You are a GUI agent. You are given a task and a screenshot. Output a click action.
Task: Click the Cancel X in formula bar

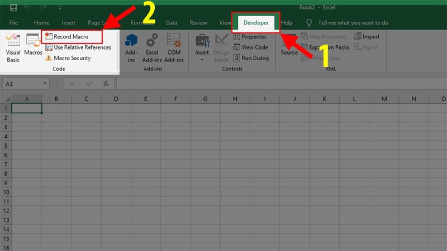(73, 84)
